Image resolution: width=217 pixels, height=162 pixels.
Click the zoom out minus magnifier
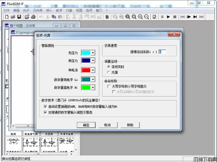pos(146,17)
